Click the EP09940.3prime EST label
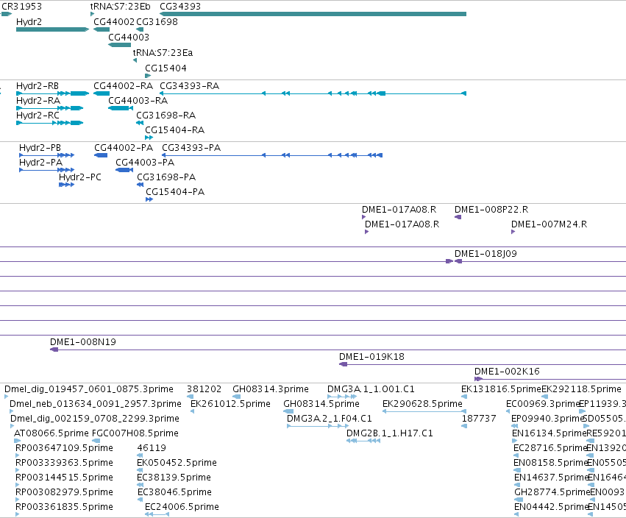626x518 pixels. click(x=547, y=419)
